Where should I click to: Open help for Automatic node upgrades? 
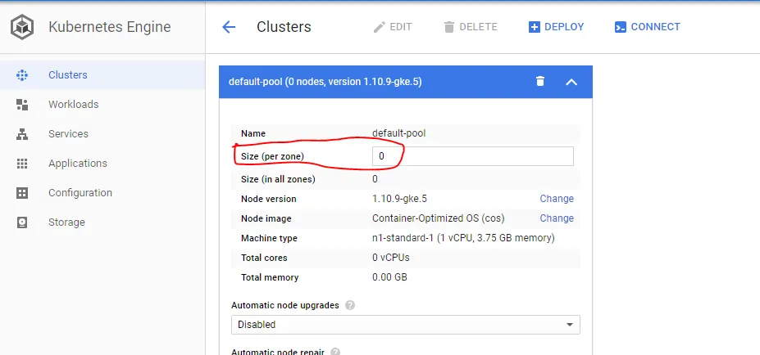(x=349, y=306)
